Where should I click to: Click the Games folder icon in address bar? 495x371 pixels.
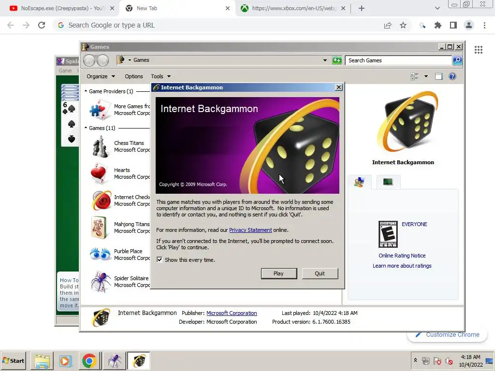(x=120, y=59)
